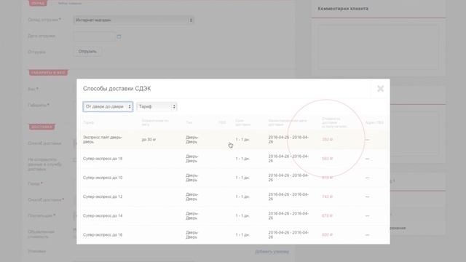Click Дверь-Дверь type in Супер-экспресс до 12 row
The height and width of the screenshot is (262, 466).
tap(191, 196)
